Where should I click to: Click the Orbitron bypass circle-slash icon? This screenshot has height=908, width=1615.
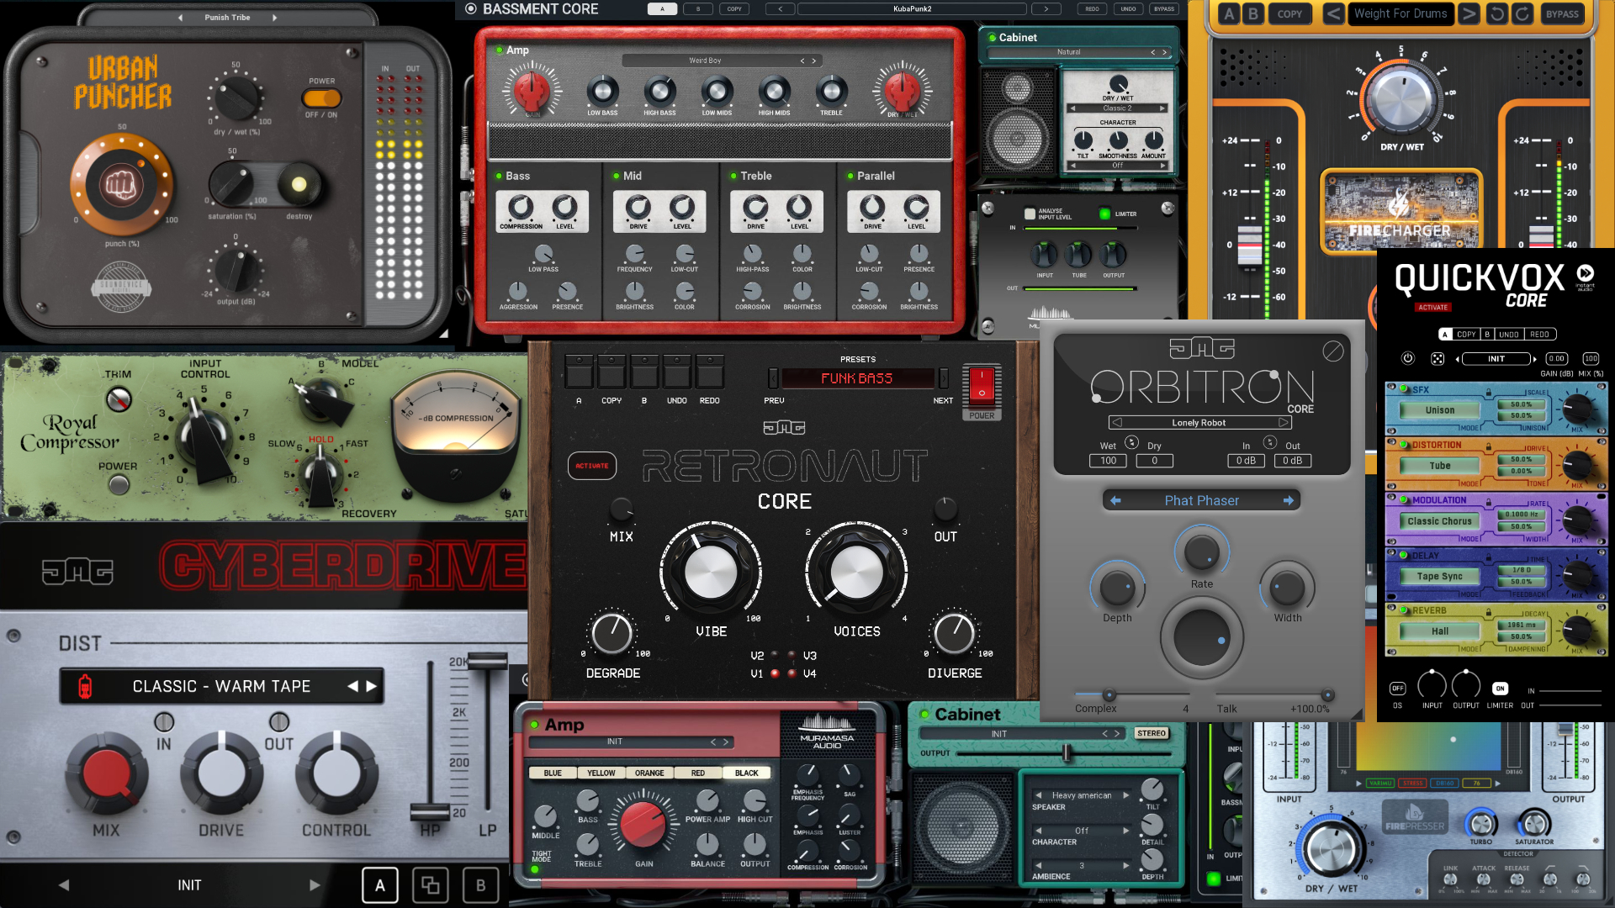(x=1332, y=351)
